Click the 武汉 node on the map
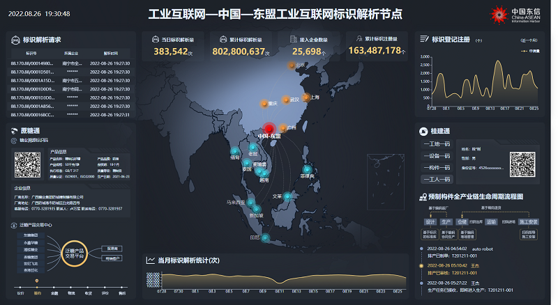The height and width of the screenshot is (305, 558). click(x=286, y=100)
